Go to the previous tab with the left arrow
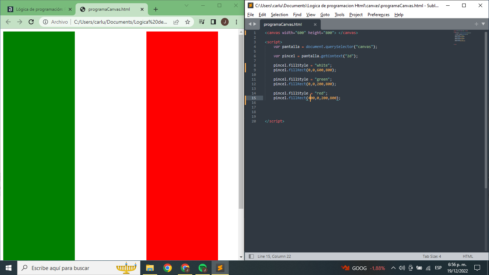The image size is (489, 275). 250,24
